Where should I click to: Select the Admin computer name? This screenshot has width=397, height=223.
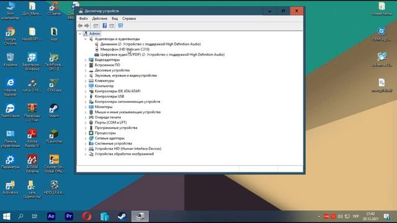(94, 33)
